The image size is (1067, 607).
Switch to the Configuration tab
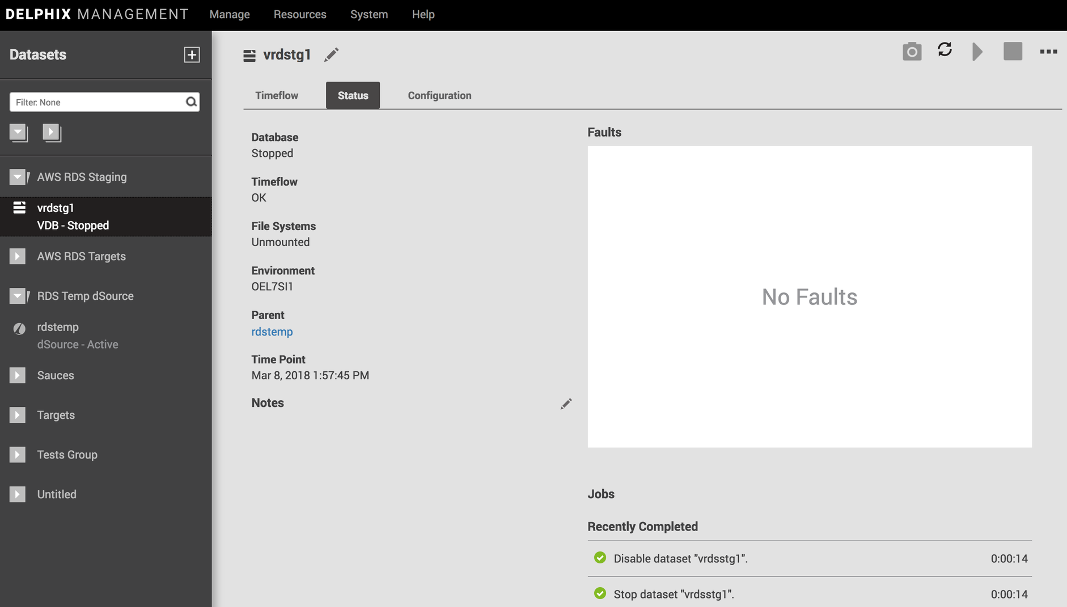pos(439,96)
